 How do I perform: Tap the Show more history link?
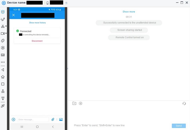37,23
